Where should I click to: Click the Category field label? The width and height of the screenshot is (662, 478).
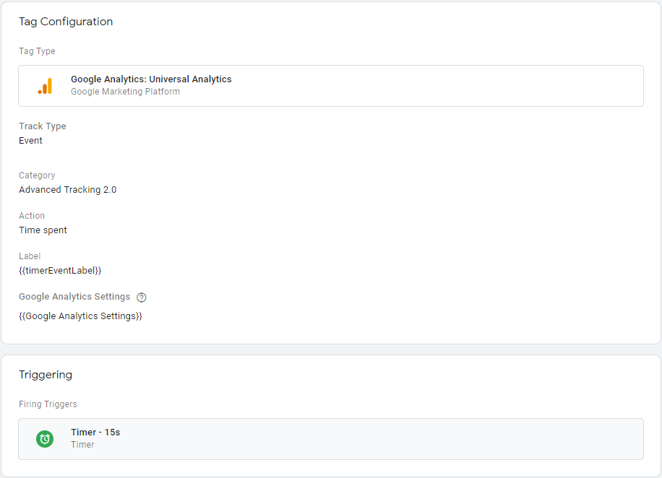(37, 175)
